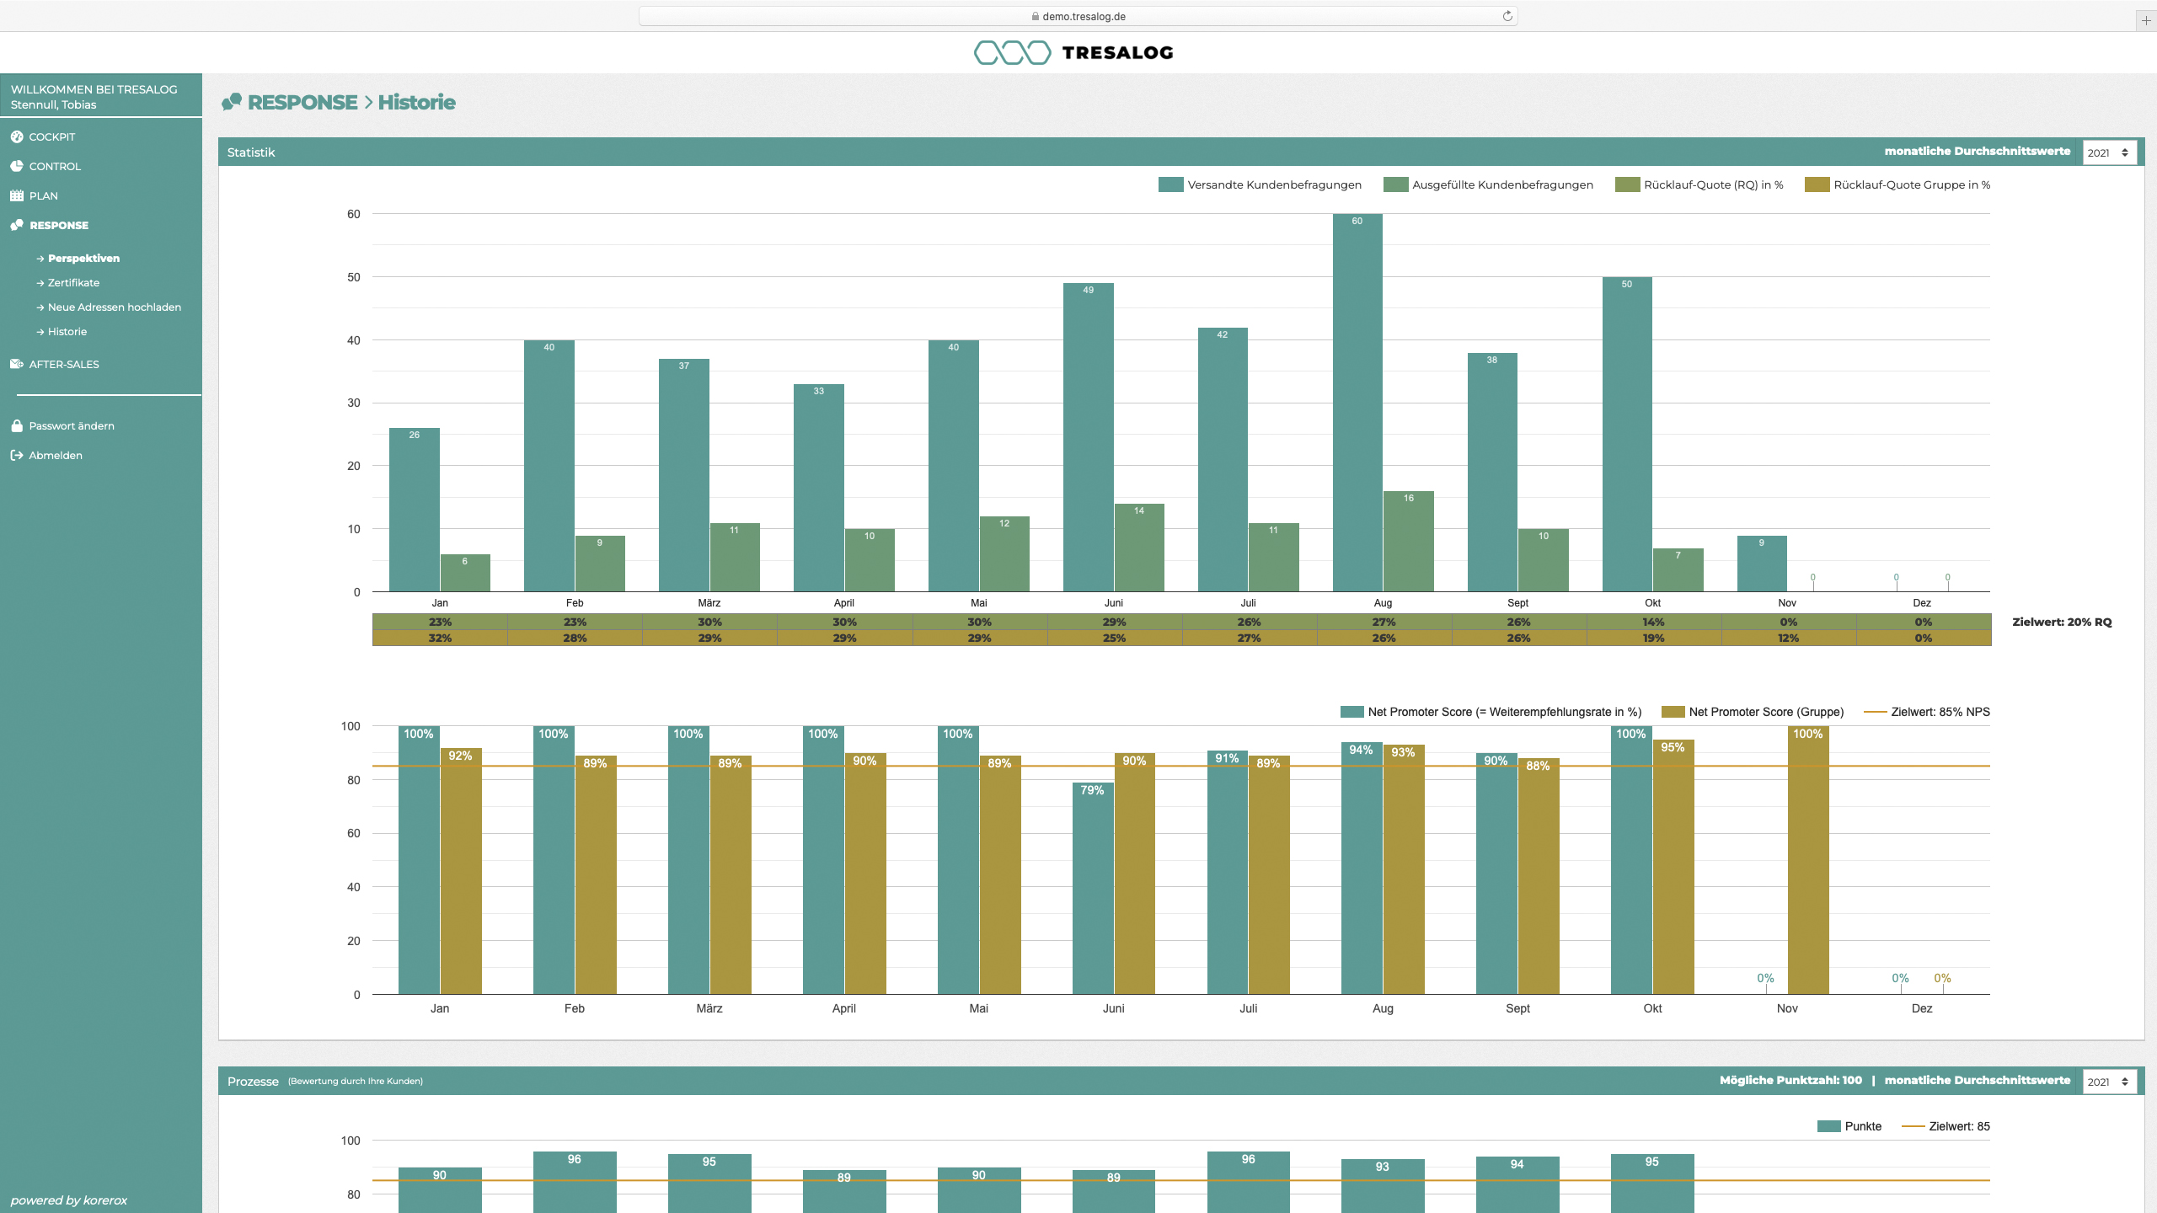Go to Neue Adressen hochladen link
2157x1213 pixels.
(114, 307)
